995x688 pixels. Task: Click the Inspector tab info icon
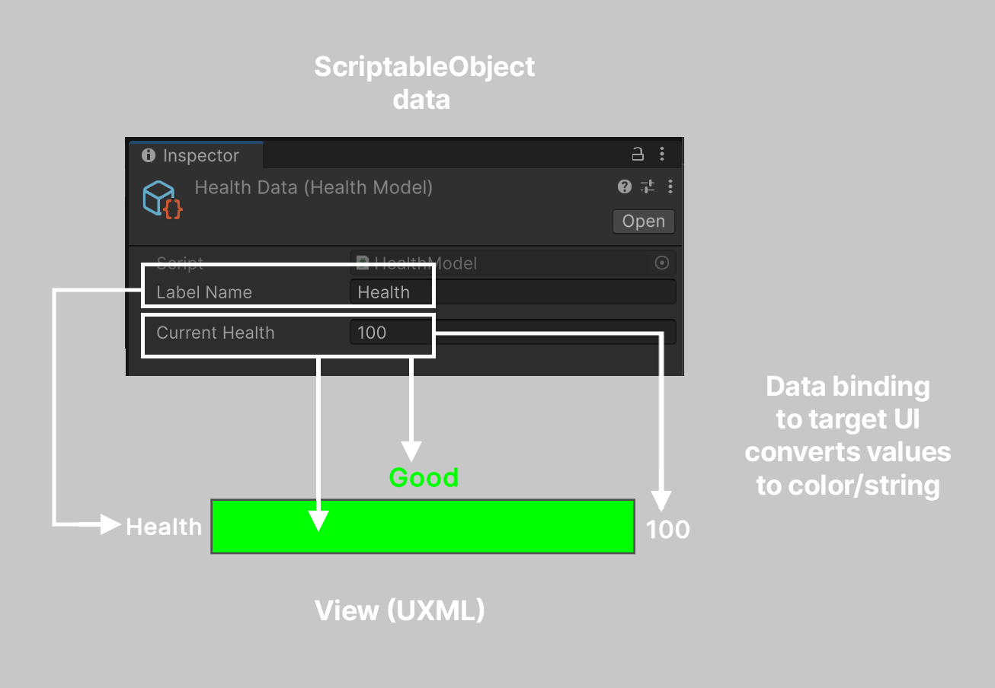tap(149, 155)
